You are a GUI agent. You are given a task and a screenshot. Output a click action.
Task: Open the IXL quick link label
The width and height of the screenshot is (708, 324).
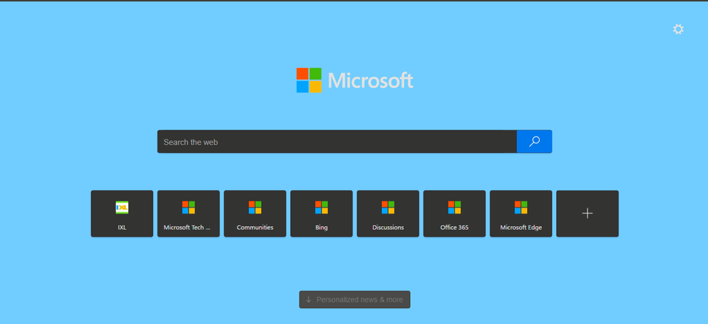tap(122, 228)
